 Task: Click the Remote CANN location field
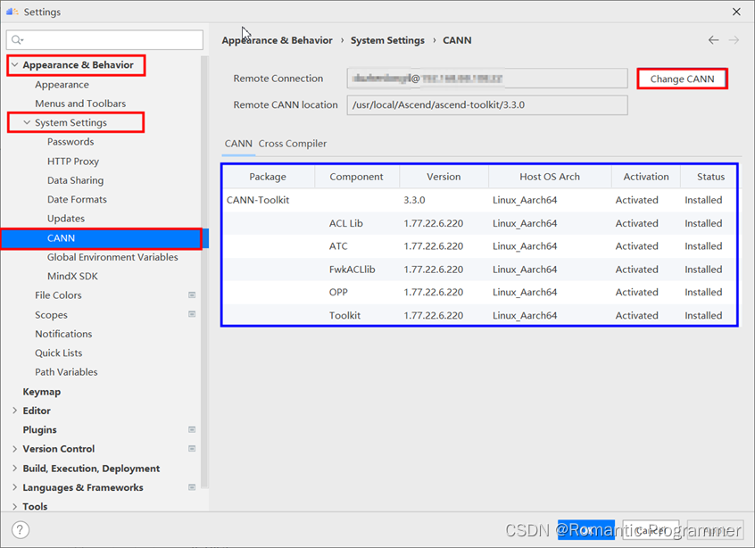[486, 105]
